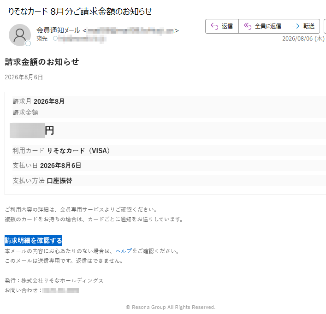Open the ヘルプ help link
Image resolution: width=326 pixels, height=314 pixels.
point(124,251)
